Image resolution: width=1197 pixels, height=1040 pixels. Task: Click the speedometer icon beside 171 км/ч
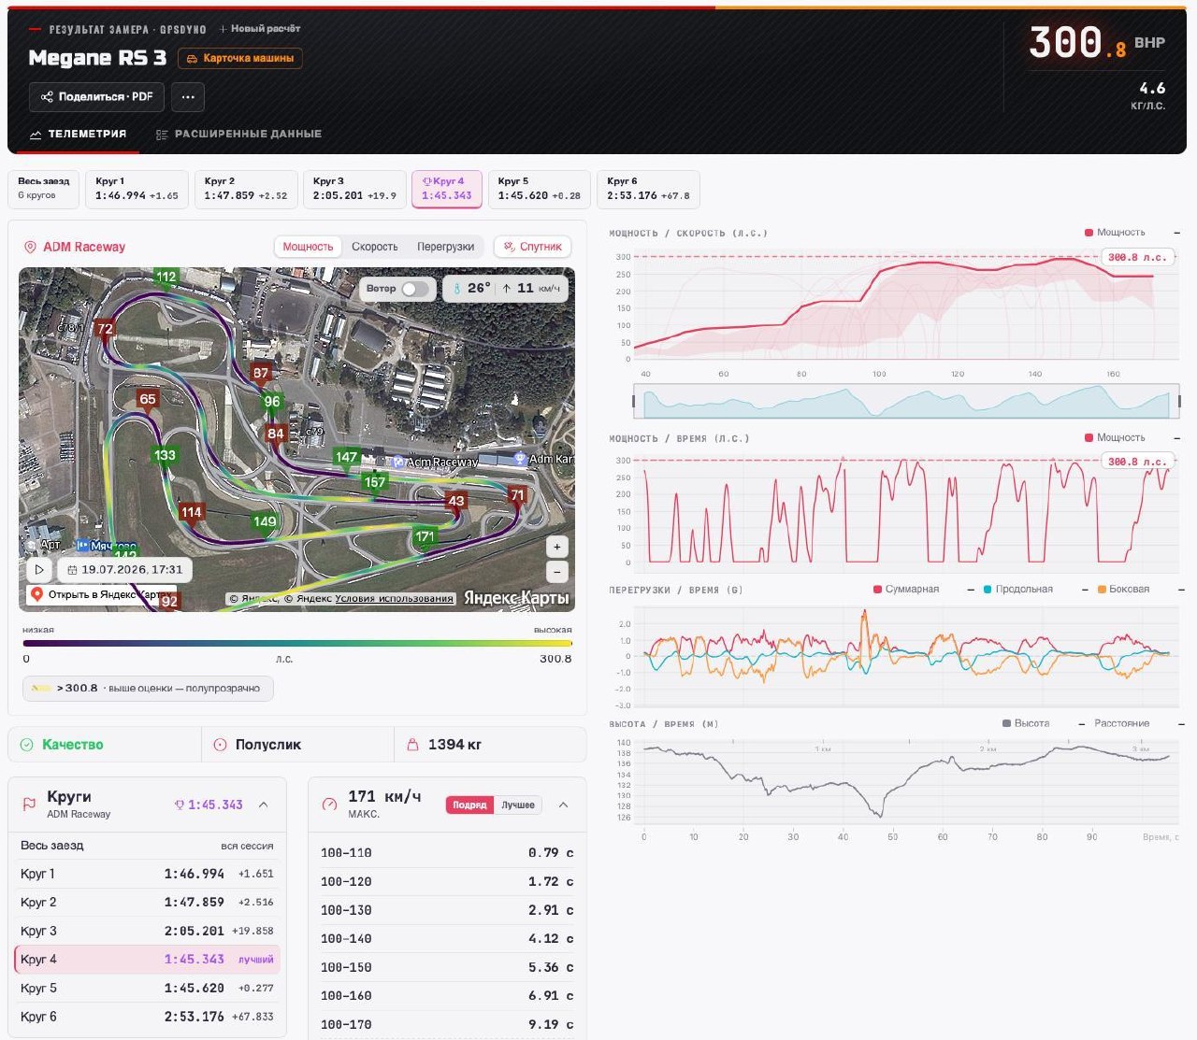click(329, 804)
